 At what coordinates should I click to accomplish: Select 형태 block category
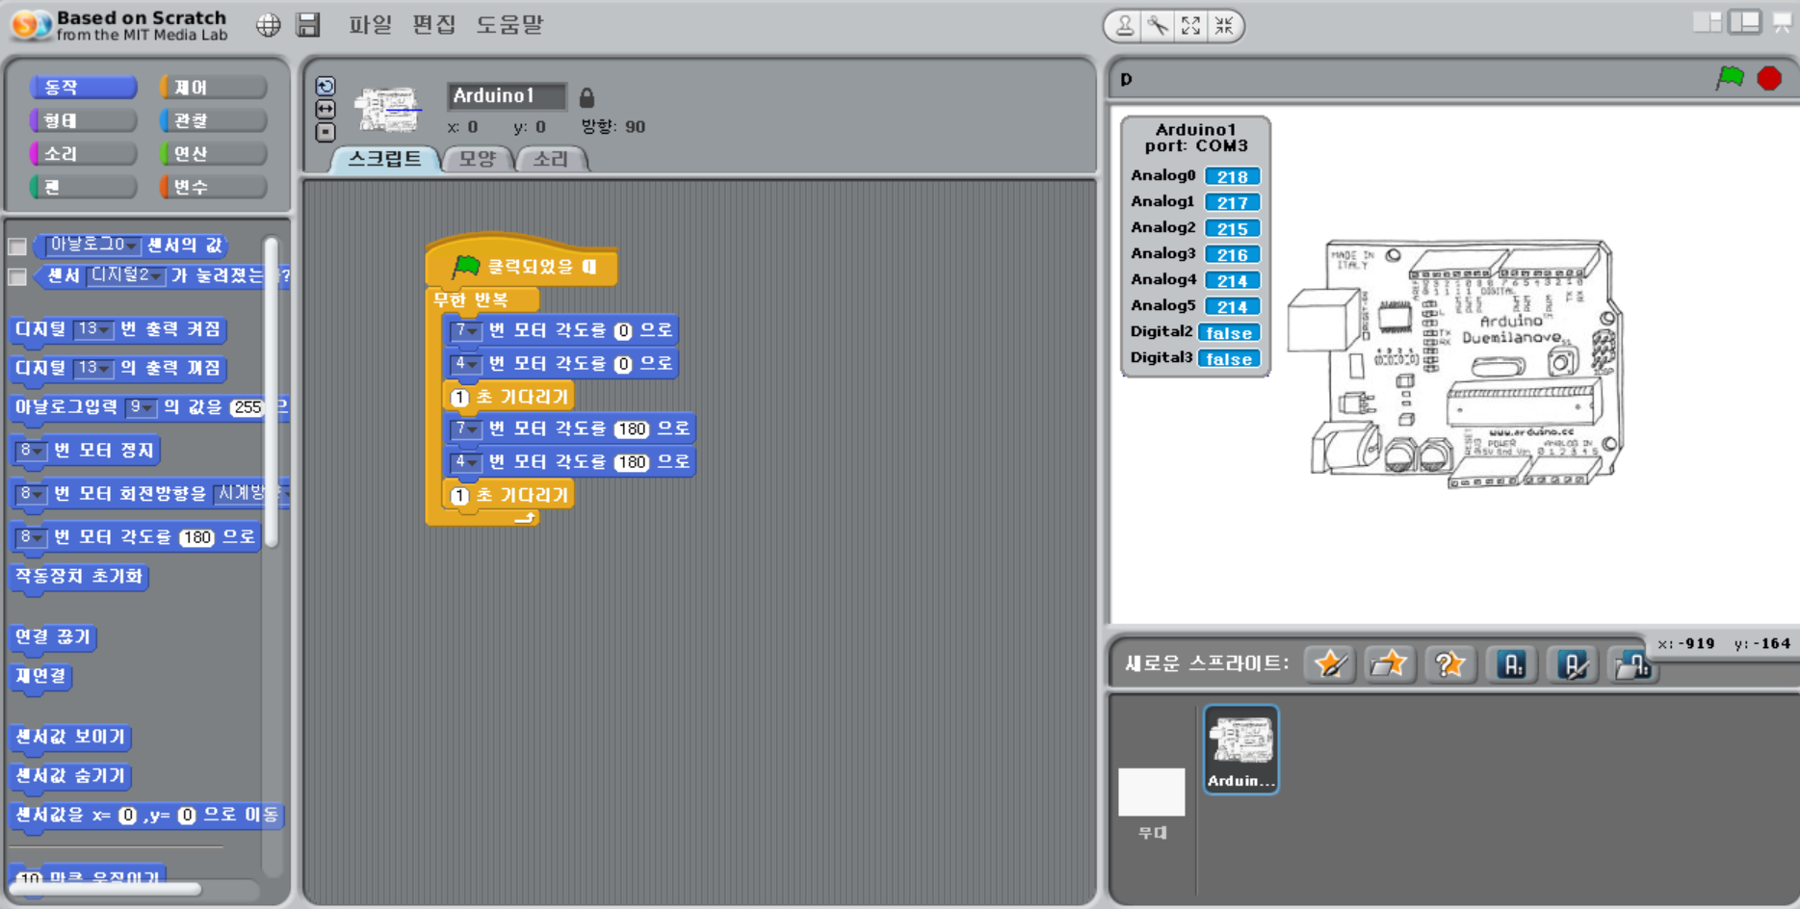(83, 120)
